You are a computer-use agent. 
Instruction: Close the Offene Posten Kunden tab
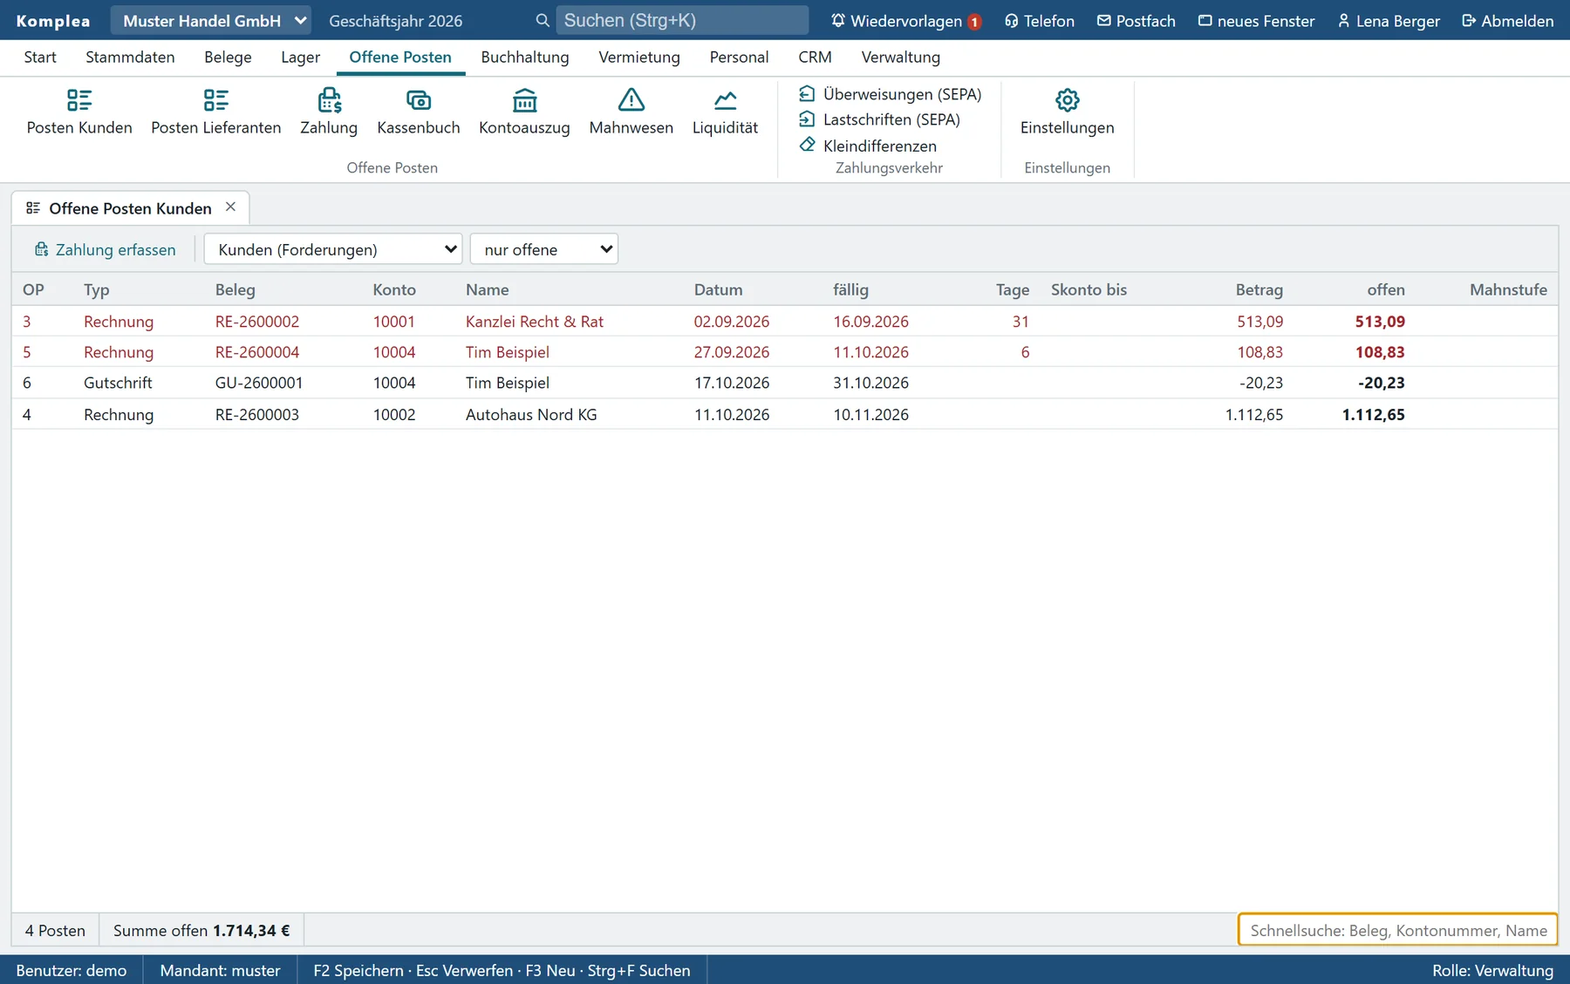pos(230,207)
